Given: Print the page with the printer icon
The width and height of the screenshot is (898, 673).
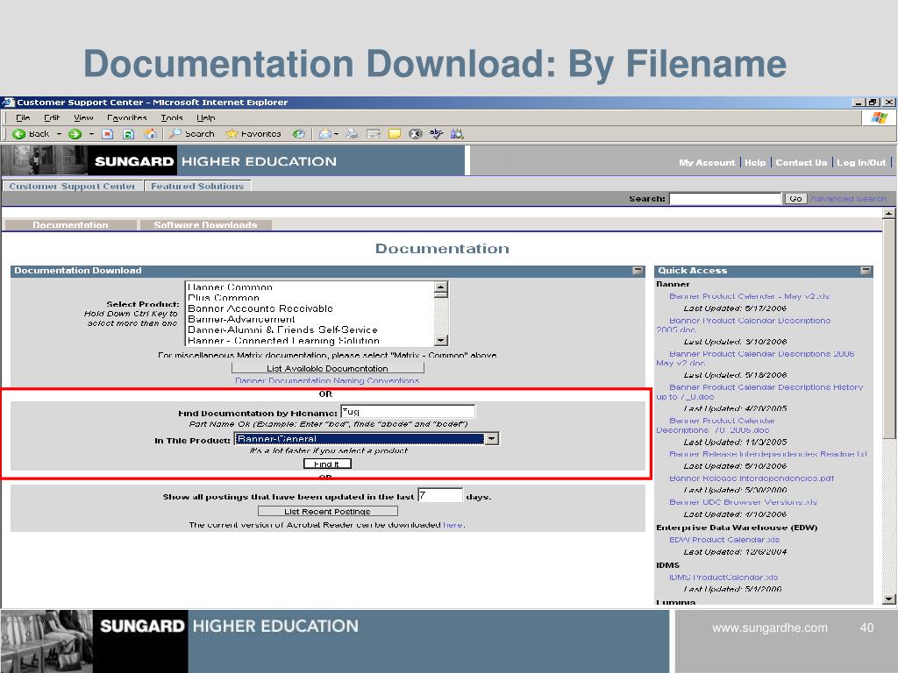Looking at the screenshot, I should click(353, 134).
